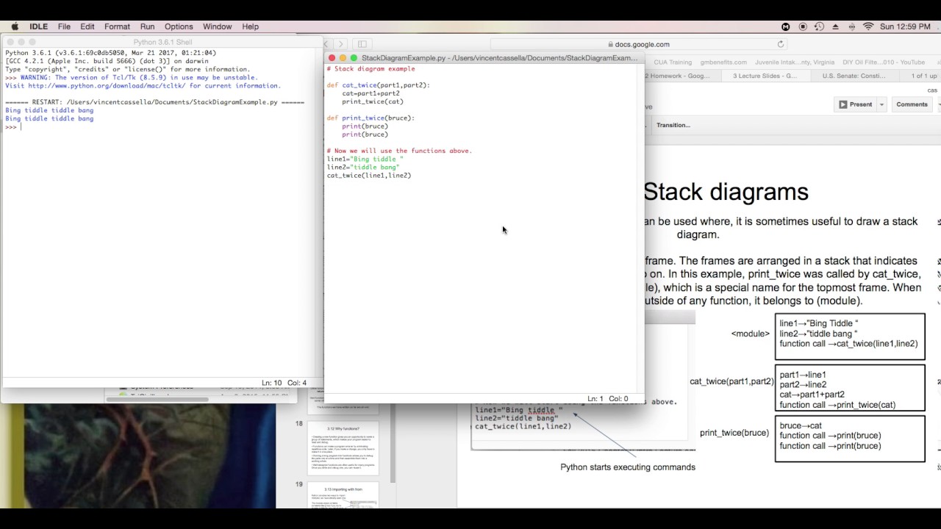941x529 pixels.
Task: Click the cat_twice(part1,part2) frame label
Action: [731, 381]
